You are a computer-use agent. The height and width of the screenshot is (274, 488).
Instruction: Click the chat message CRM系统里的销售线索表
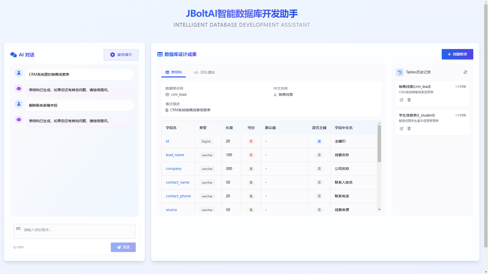click(80, 74)
